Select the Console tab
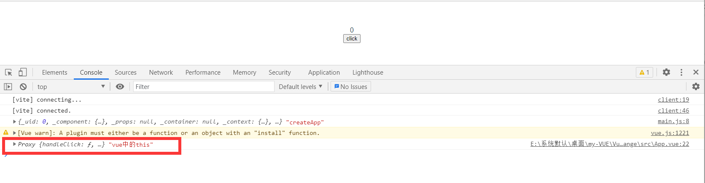The image size is (705, 183). [x=91, y=72]
